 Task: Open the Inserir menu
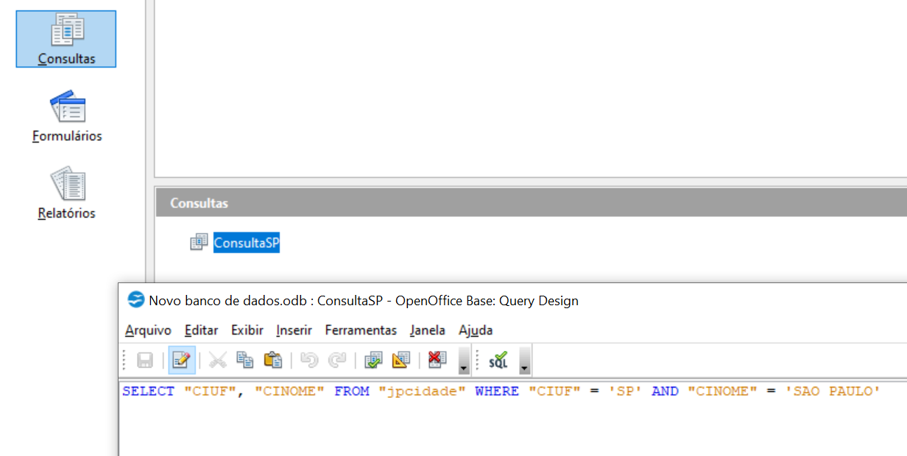point(294,330)
